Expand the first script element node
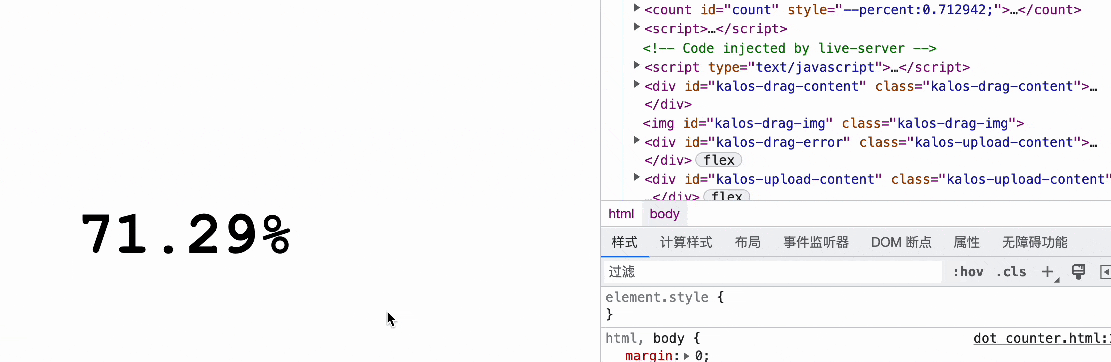The width and height of the screenshot is (1111, 362). tap(636, 27)
